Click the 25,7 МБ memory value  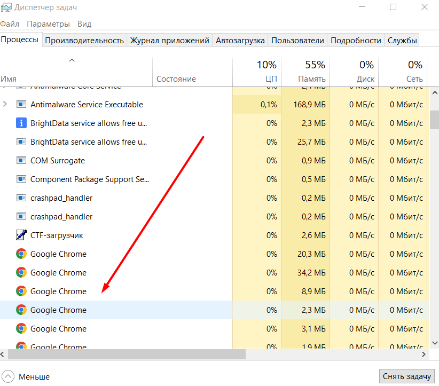point(311,142)
